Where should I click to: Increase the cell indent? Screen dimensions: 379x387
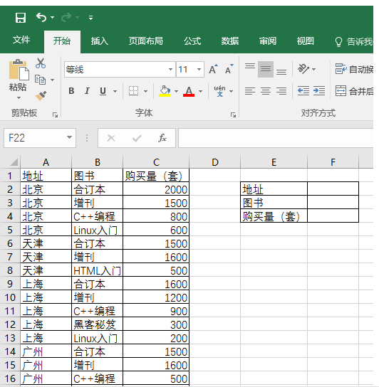click(319, 91)
